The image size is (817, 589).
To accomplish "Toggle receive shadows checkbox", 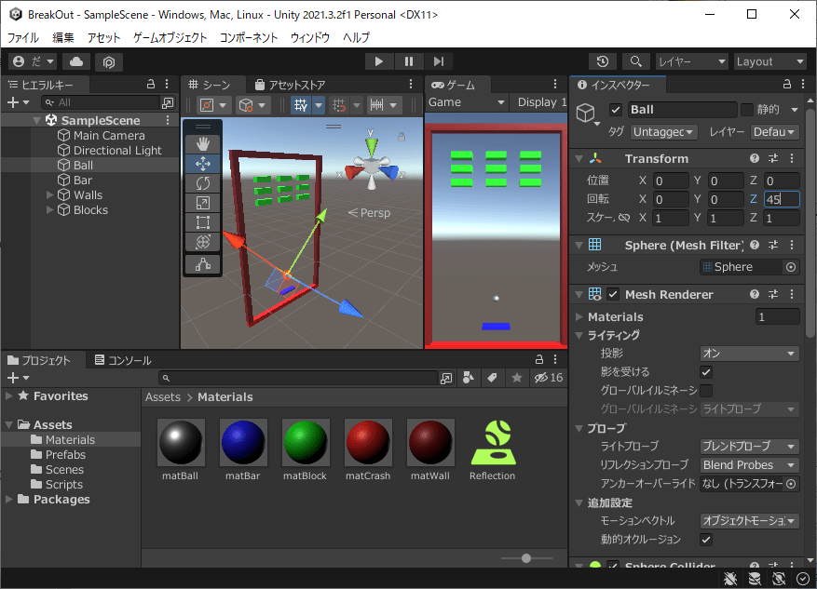I will click(x=706, y=372).
